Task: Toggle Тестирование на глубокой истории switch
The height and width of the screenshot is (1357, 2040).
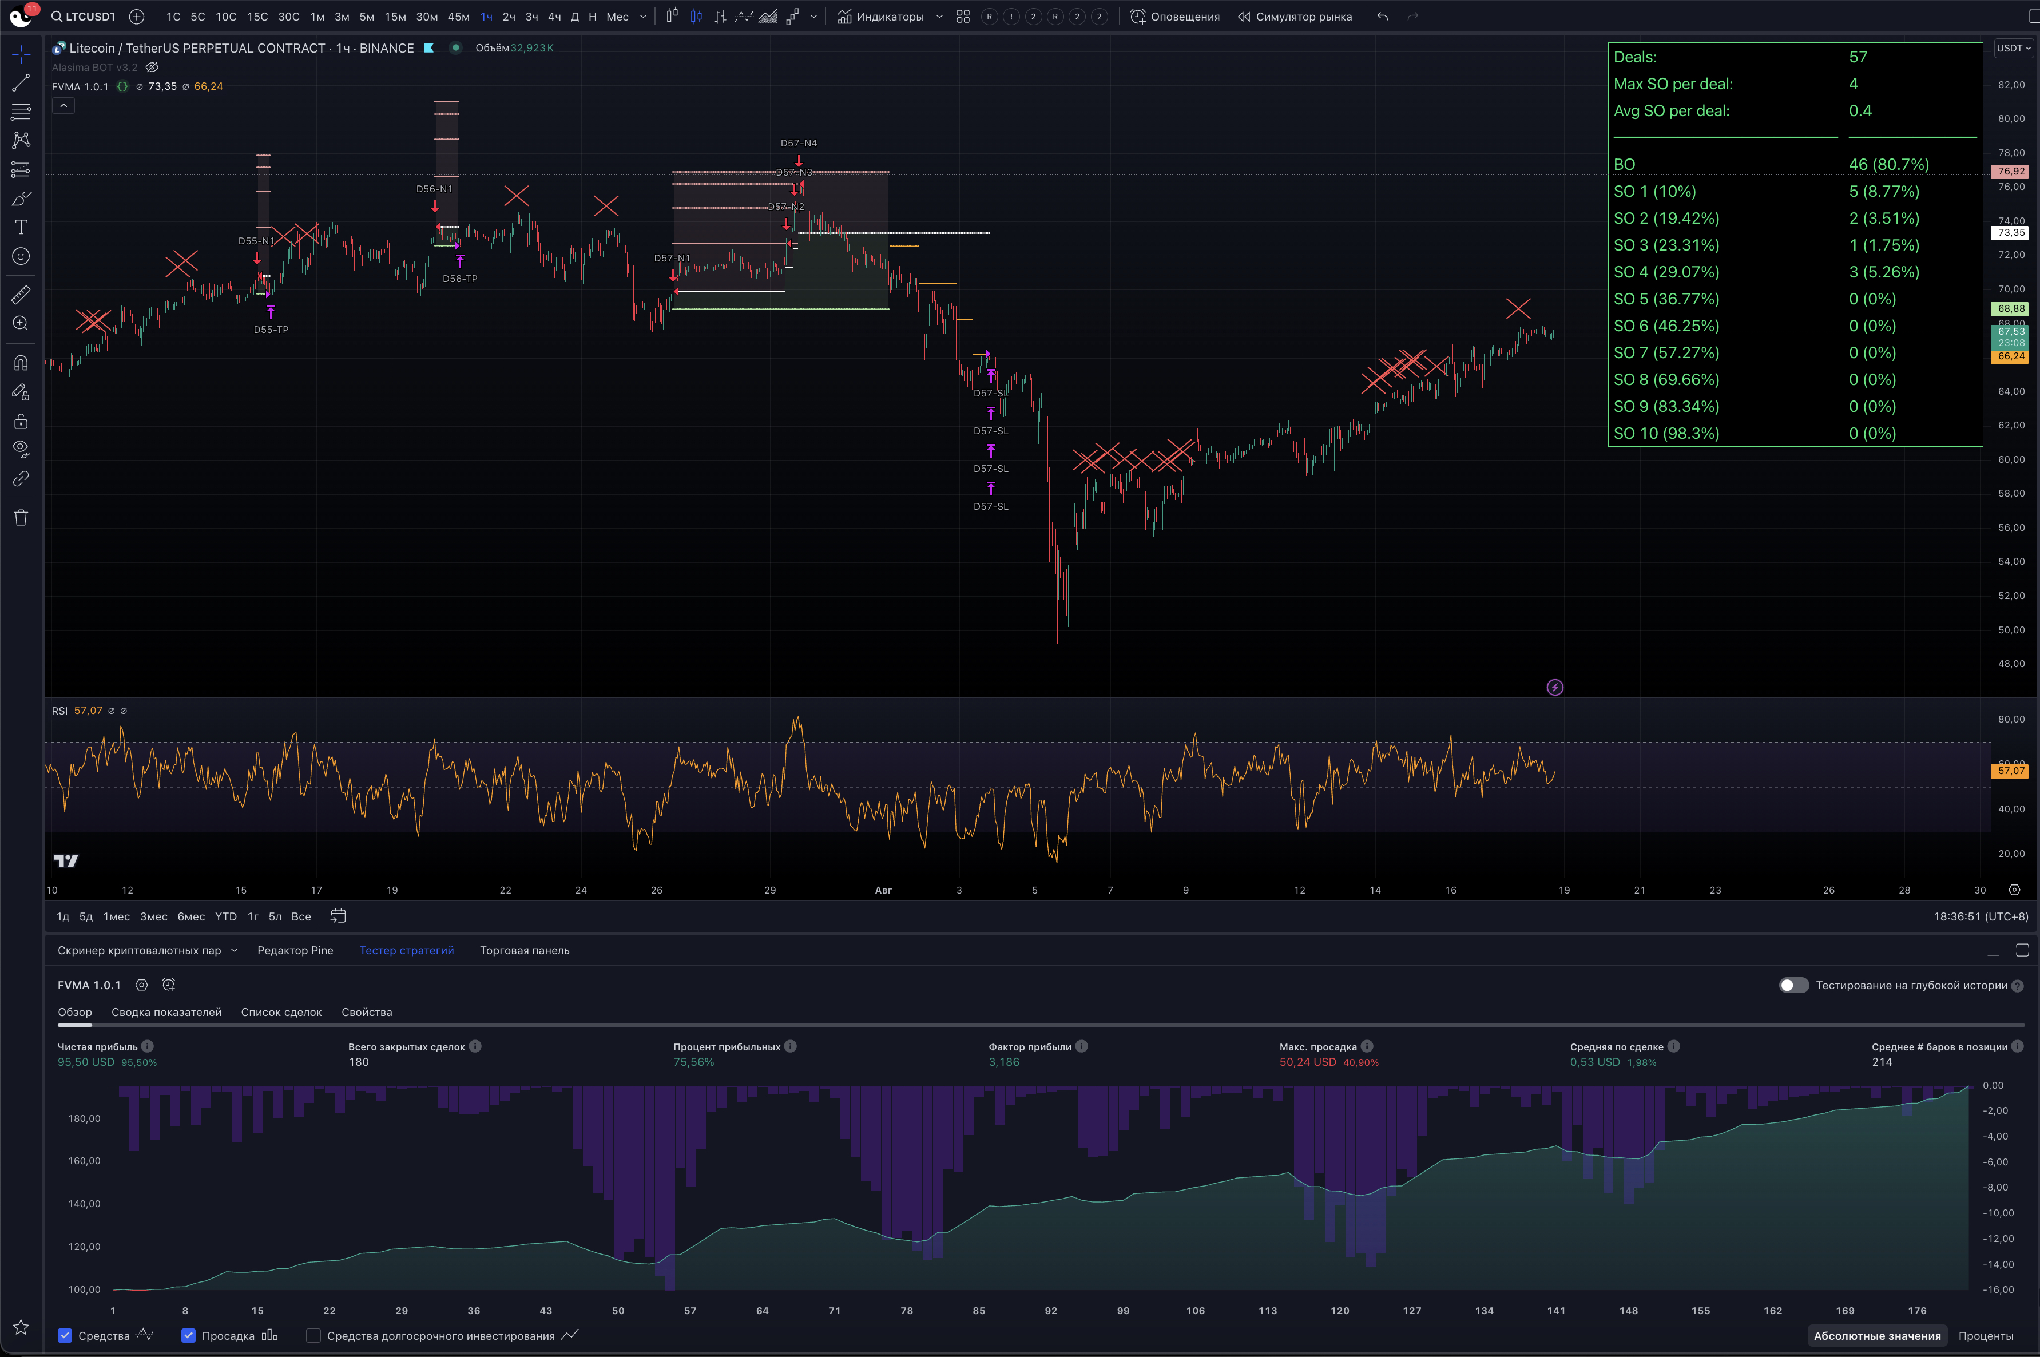Action: [x=1792, y=985]
